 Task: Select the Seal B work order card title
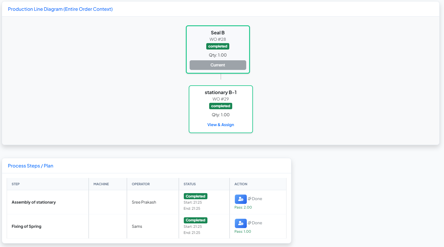(x=218, y=33)
